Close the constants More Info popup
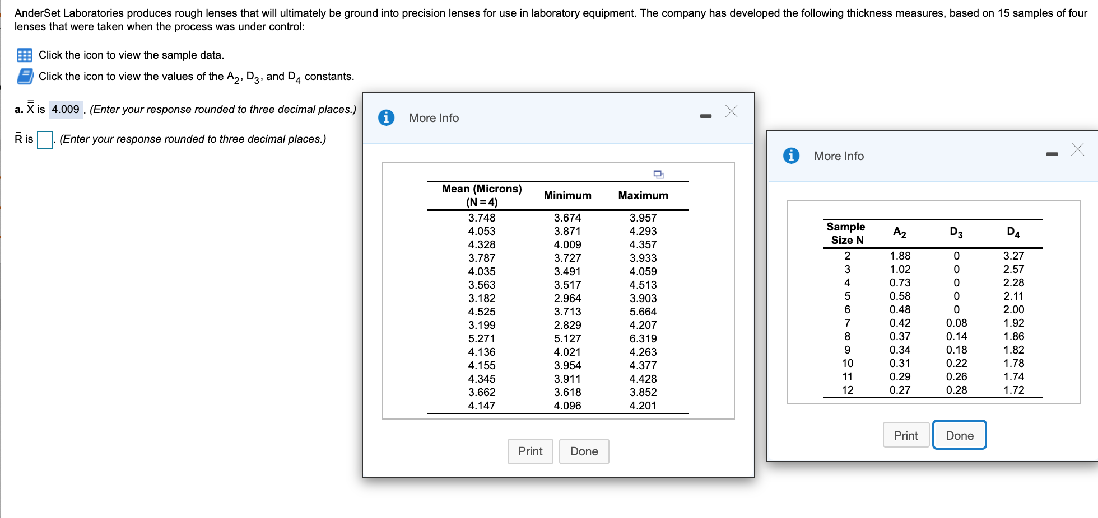 pyautogui.click(x=1078, y=149)
